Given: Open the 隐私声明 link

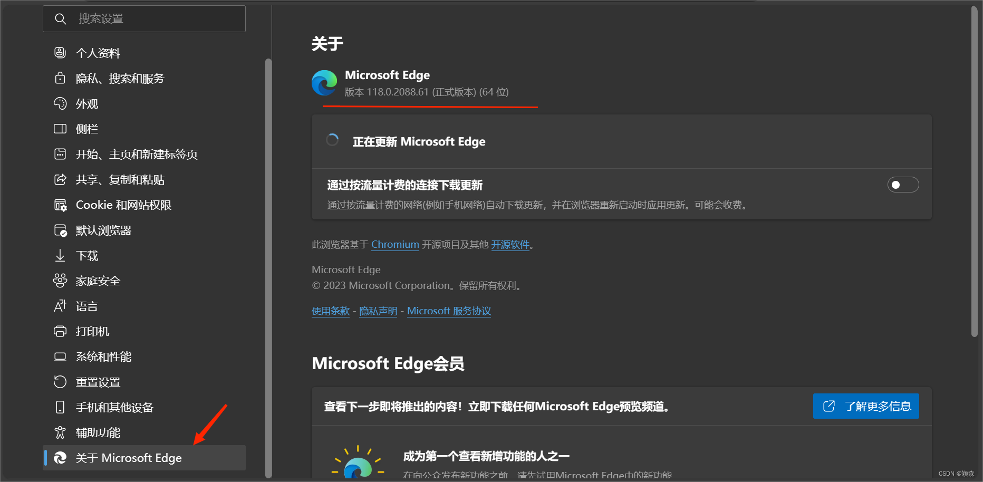Looking at the screenshot, I should tap(378, 311).
